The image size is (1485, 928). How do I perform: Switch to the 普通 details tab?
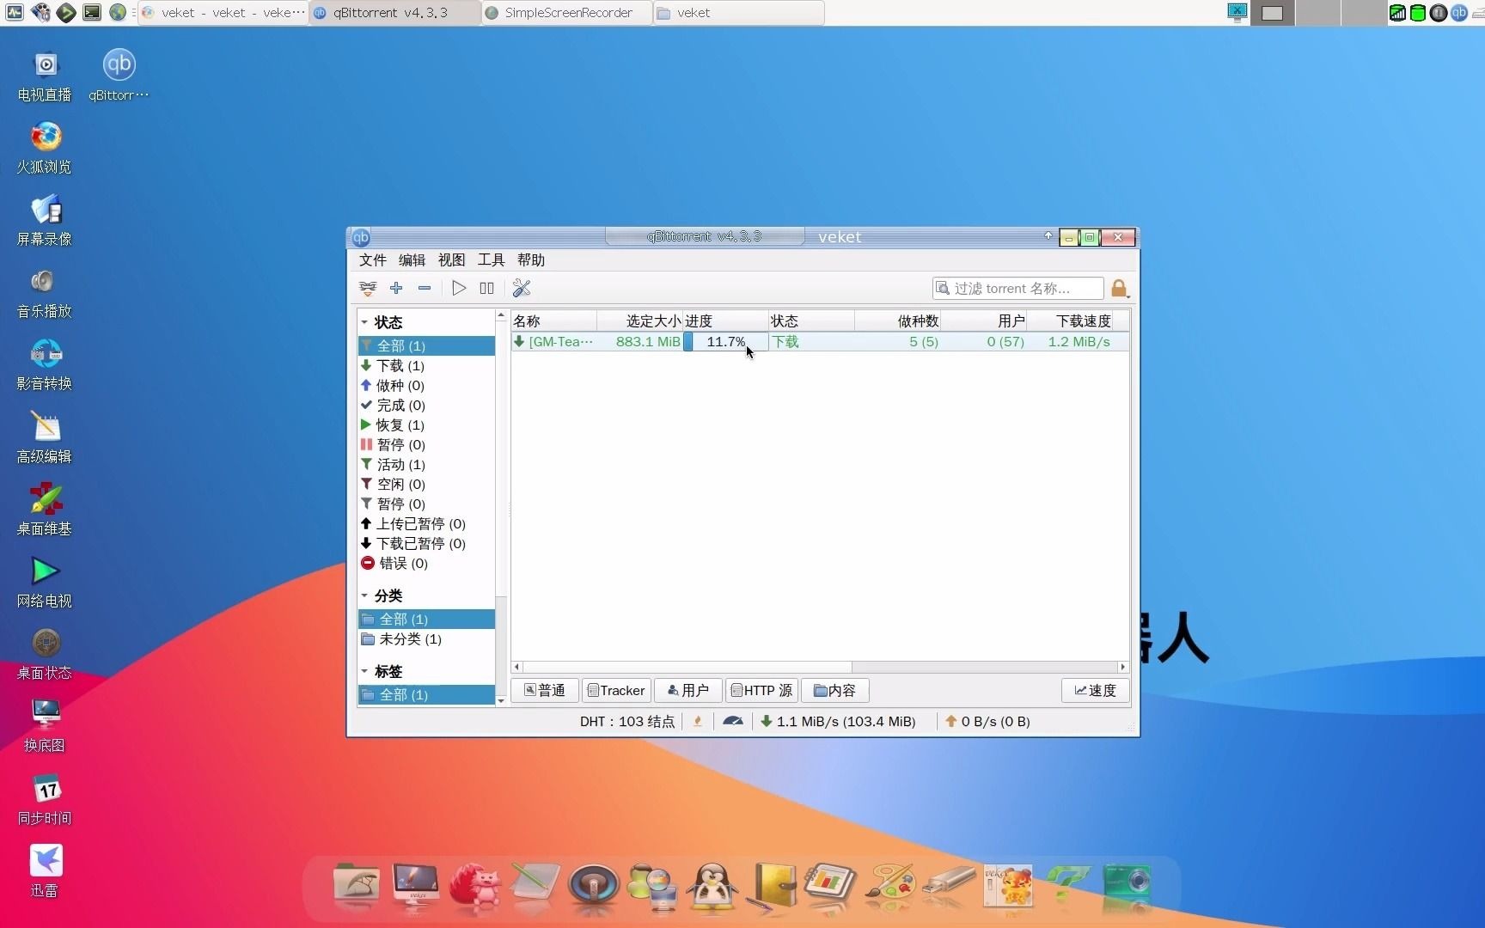click(x=545, y=690)
